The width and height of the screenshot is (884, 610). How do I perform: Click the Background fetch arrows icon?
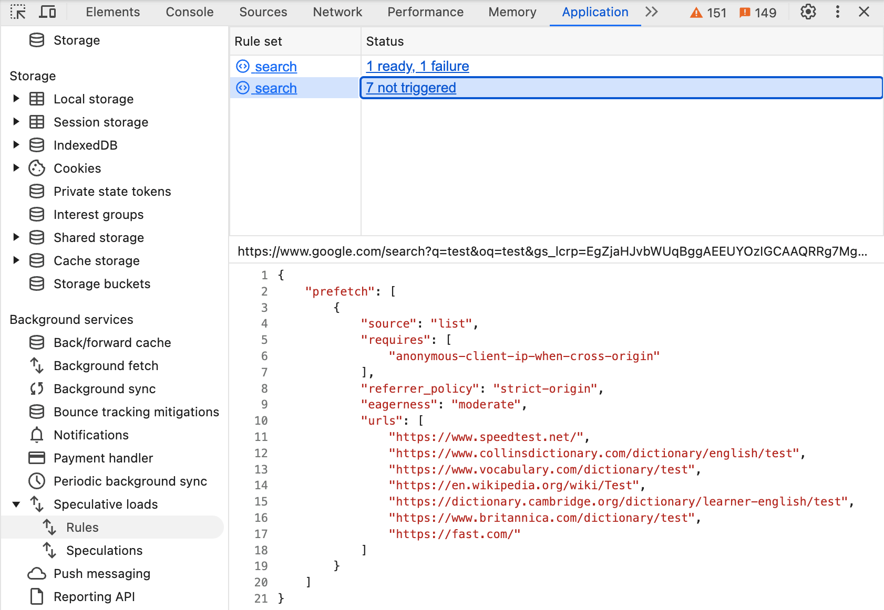37,365
